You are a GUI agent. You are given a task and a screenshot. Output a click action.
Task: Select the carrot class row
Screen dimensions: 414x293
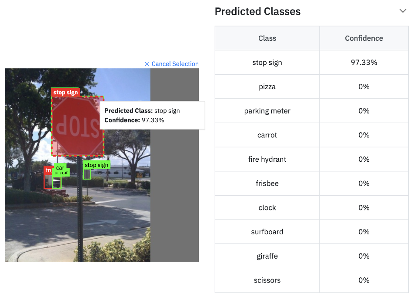pyautogui.click(x=267, y=135)
